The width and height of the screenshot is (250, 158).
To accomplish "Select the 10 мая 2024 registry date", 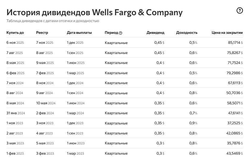I will [x=46, y=103].
